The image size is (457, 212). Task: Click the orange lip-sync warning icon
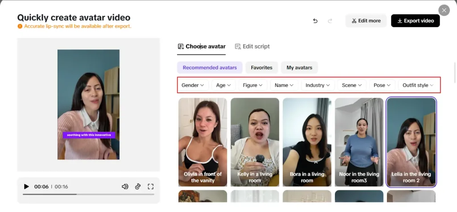[x=20, y=26]
